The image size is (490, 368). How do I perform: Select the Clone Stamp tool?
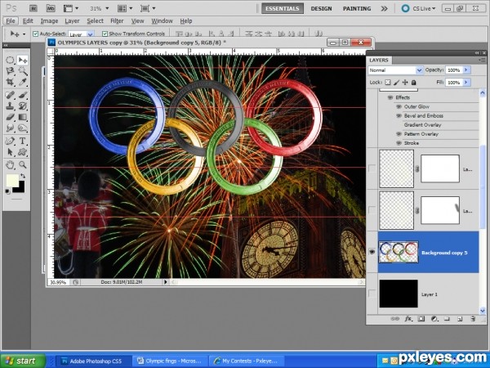11,105
